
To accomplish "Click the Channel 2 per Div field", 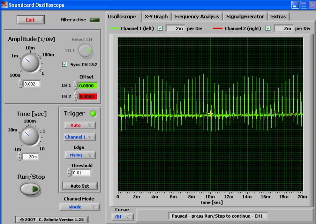I will pyautogui.click(x=283, y=28).
